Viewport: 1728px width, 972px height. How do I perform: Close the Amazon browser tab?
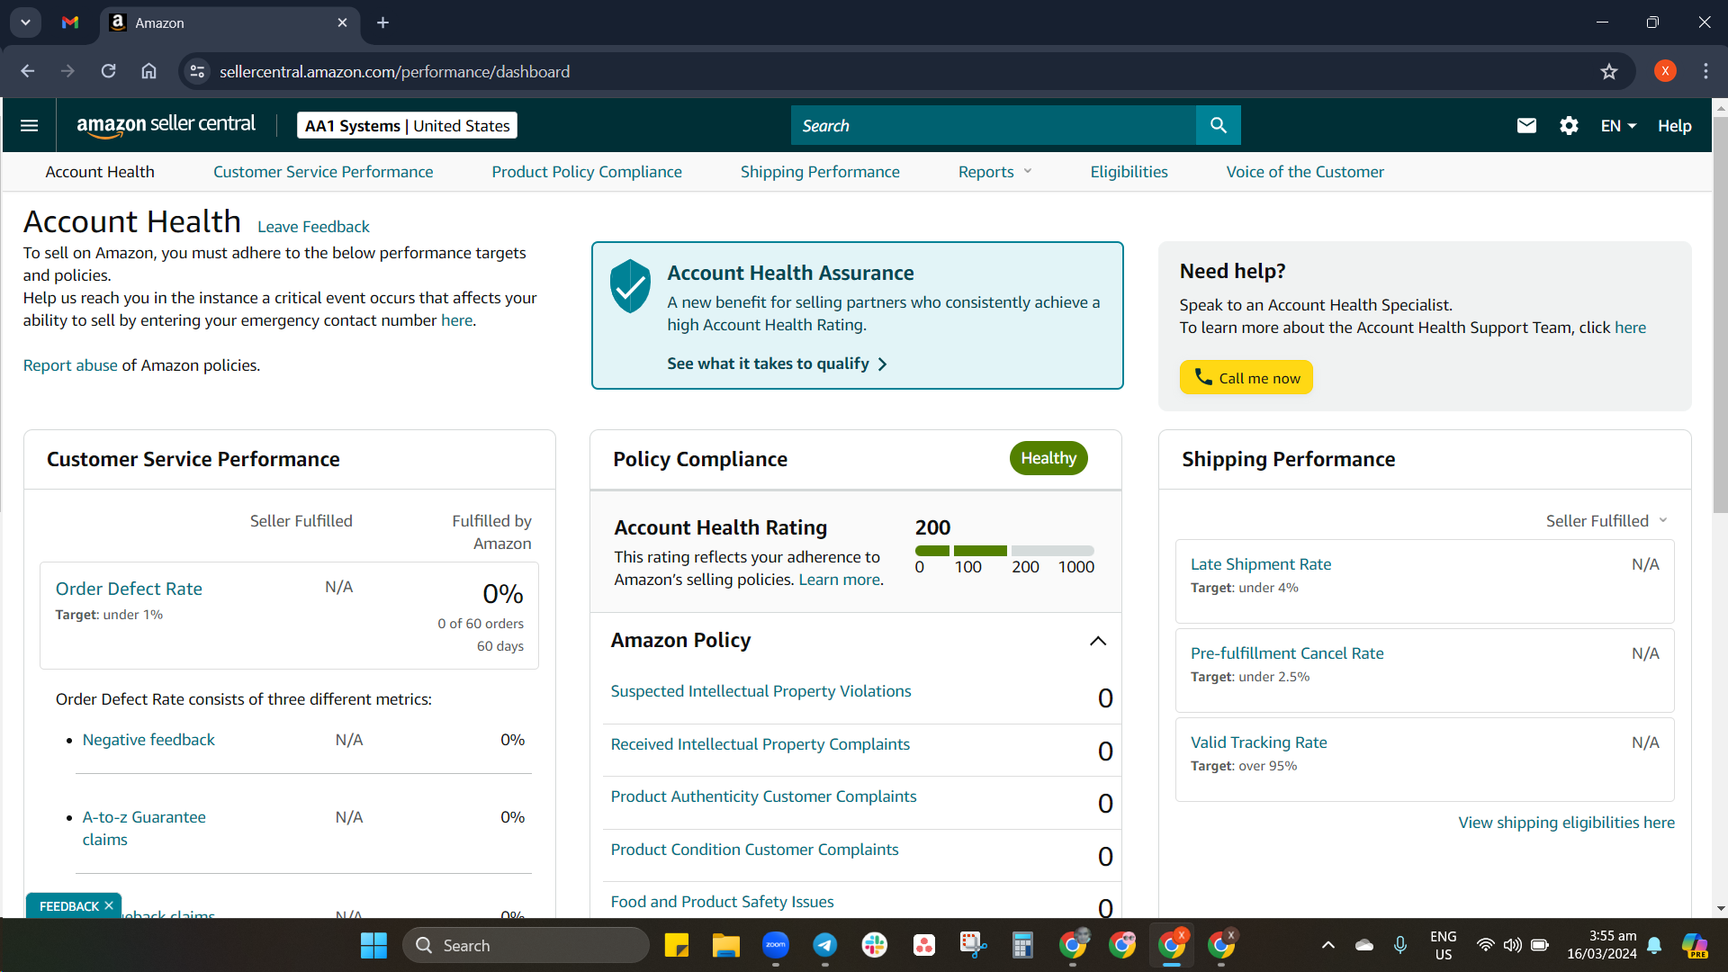tap(342, 22)
